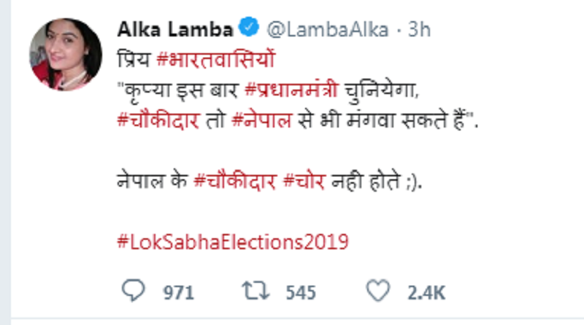Click the blue verified badge

coord(249,30)
